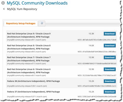Open the MySQL Community Downloads heading link

37,3
